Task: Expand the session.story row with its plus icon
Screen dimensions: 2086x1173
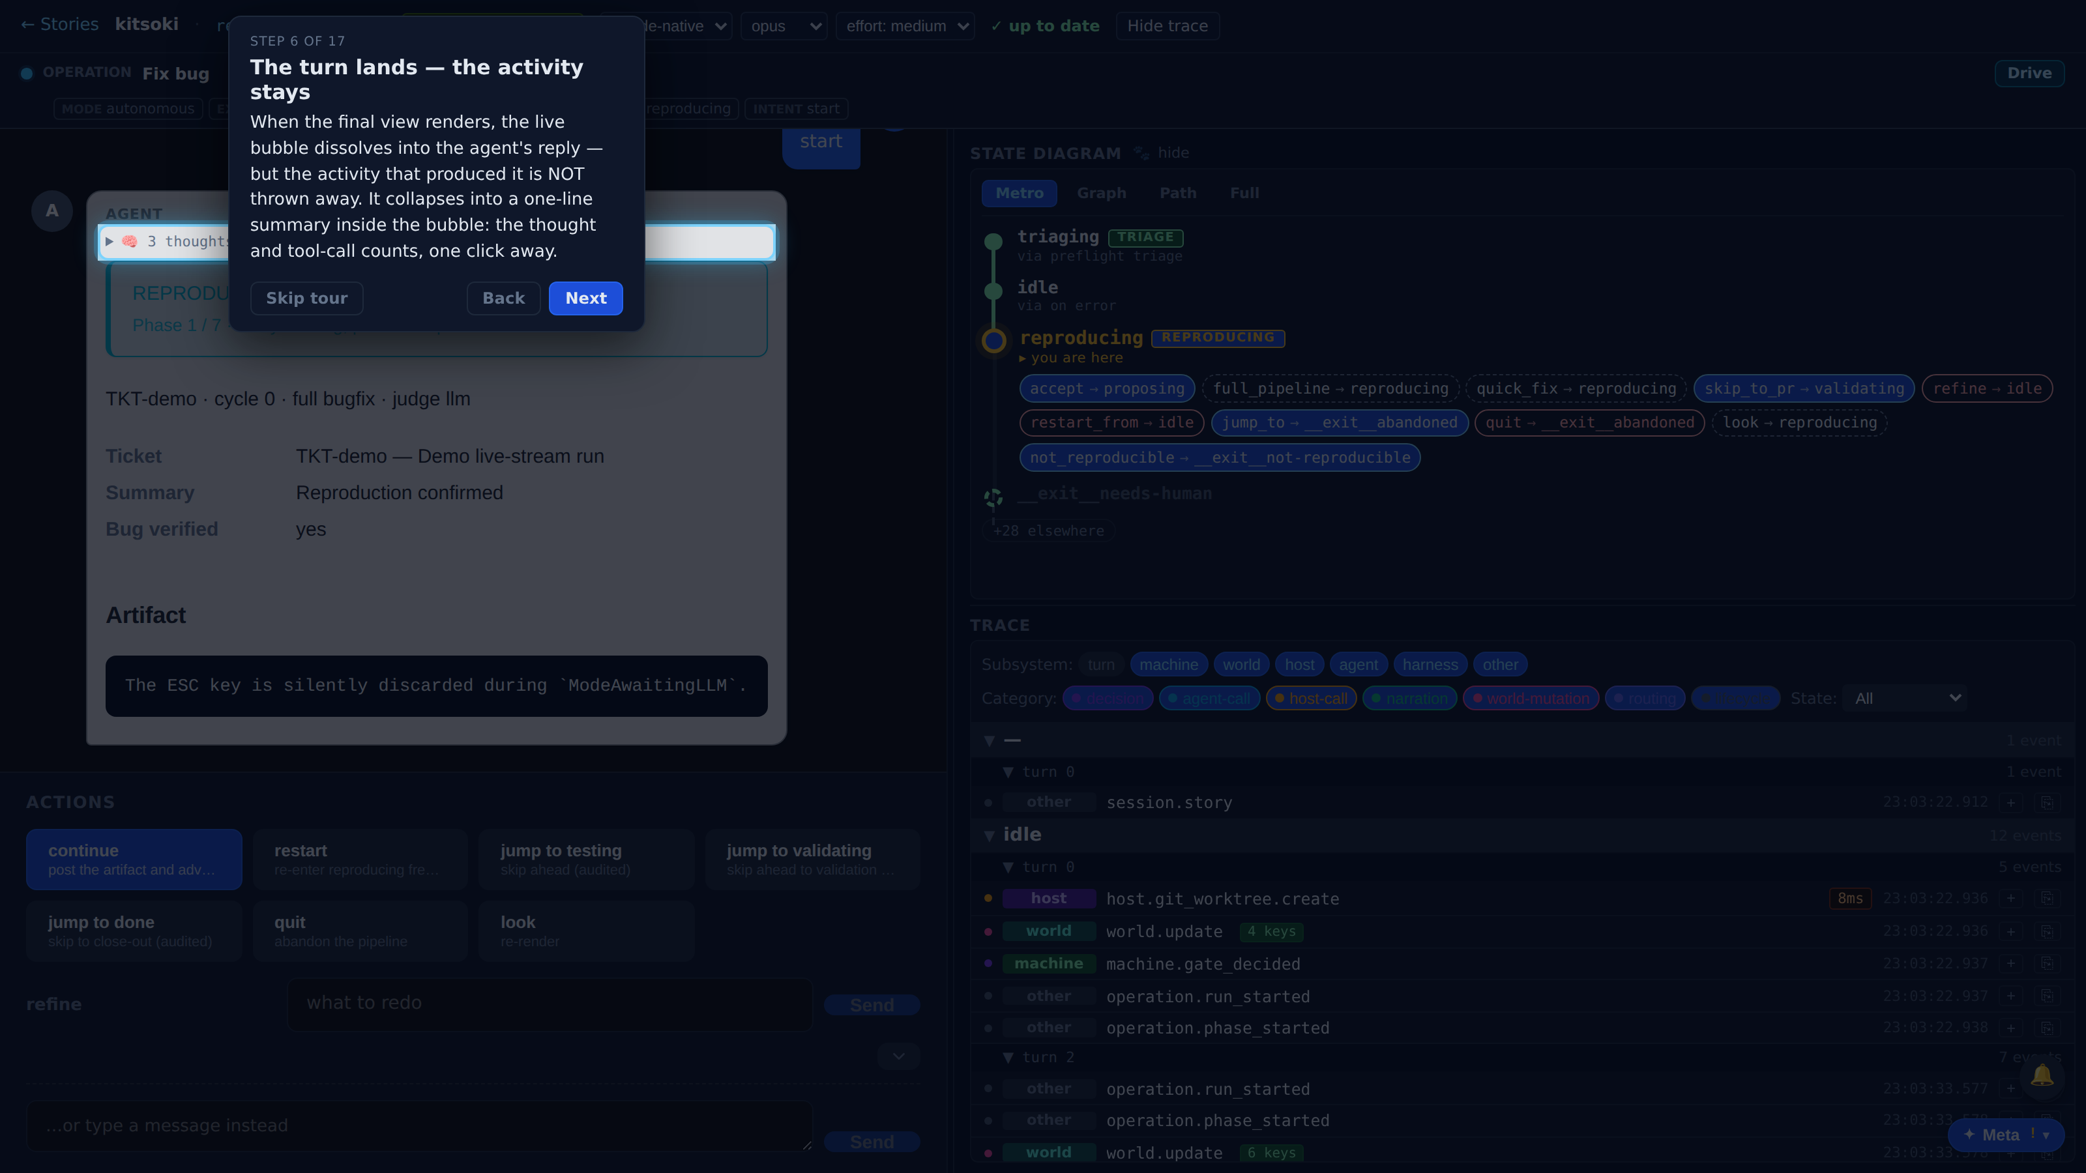Action: click(2010, 802)
